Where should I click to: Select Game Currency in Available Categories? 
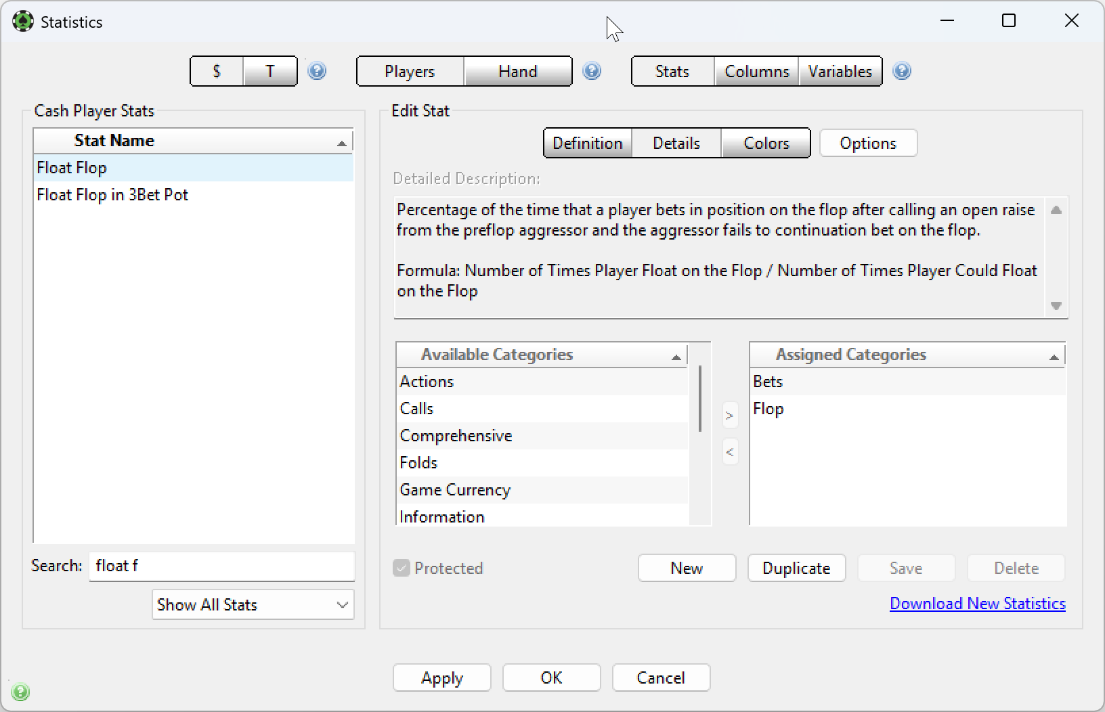pos(542,490)
